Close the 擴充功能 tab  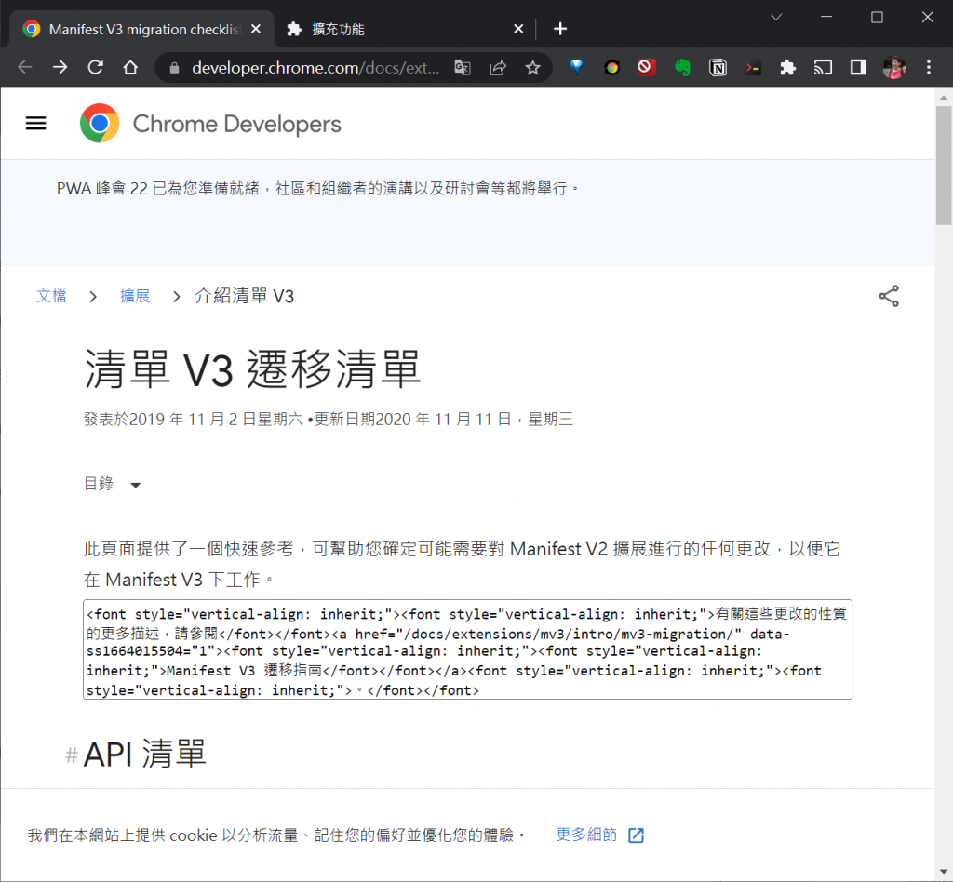pyautogui.click(x=518, y=29)
